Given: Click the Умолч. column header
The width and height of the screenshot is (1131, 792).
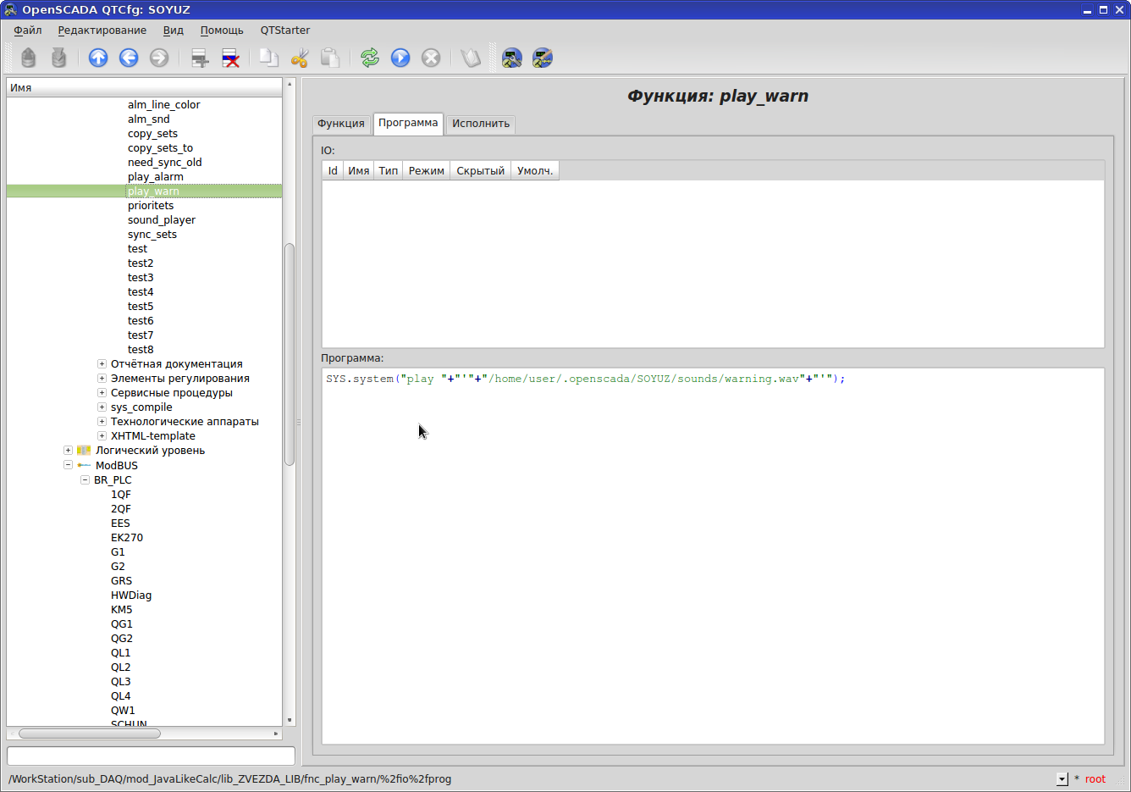Looking at the screenshot, I should 534,171.
